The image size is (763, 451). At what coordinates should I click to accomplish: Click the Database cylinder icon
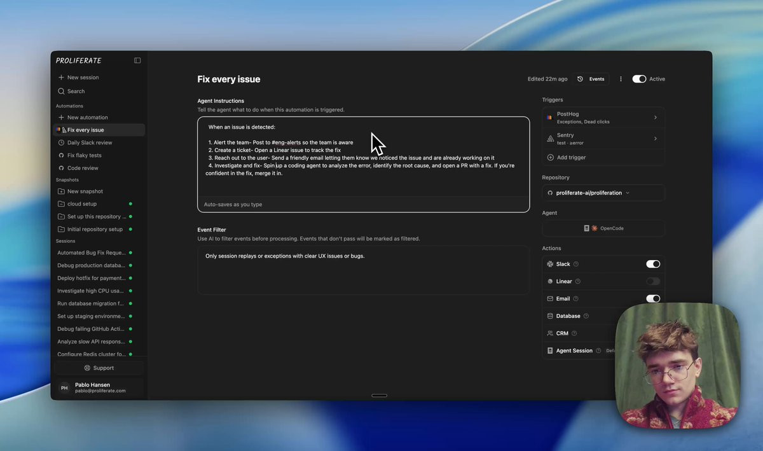550,316
